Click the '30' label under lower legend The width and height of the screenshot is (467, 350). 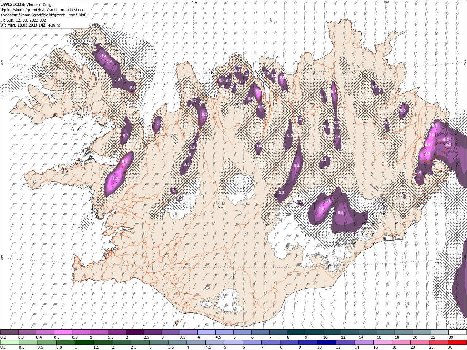tap(451, 347)
